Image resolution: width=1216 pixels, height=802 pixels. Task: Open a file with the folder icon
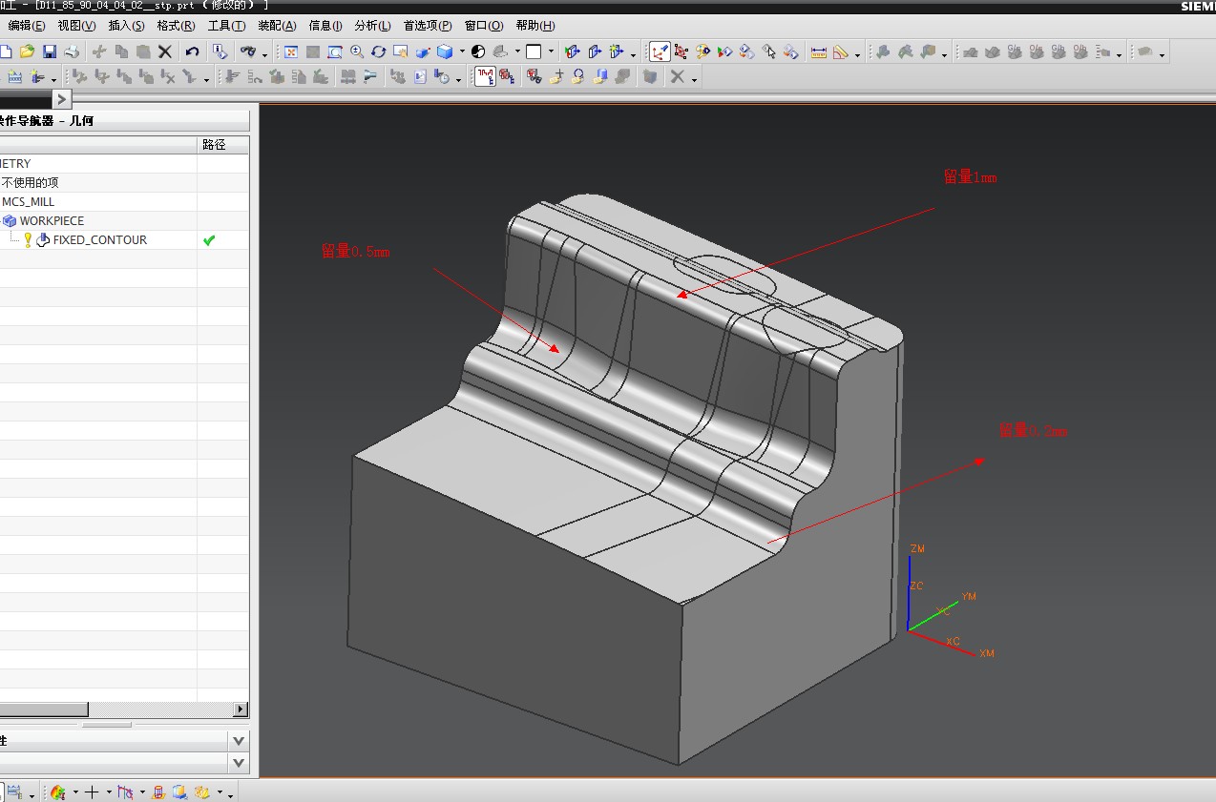coord(27,51)
